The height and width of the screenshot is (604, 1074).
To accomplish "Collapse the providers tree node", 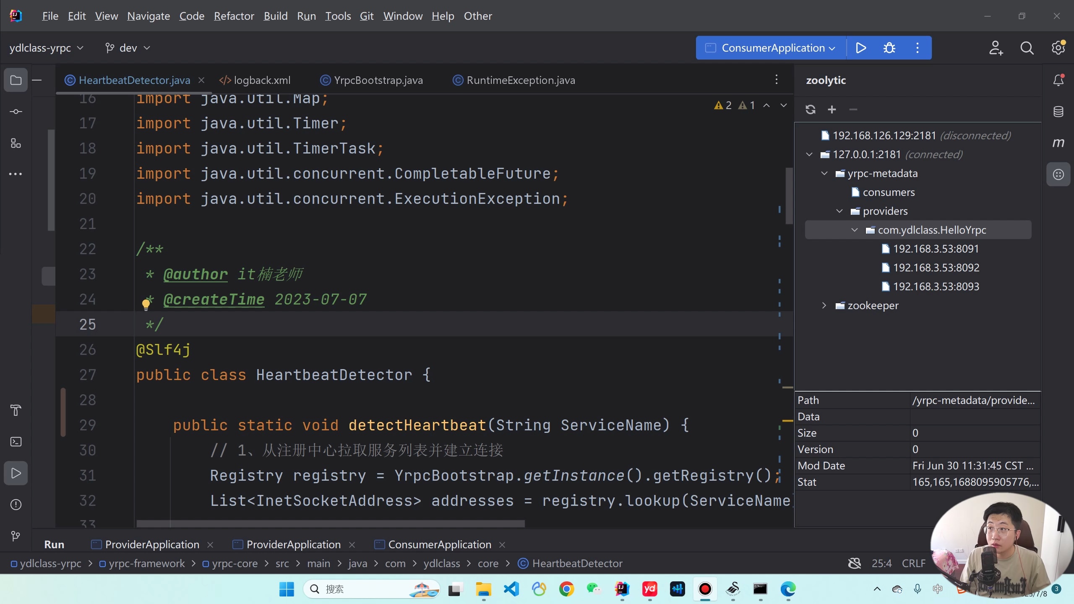I will point(839,211).
